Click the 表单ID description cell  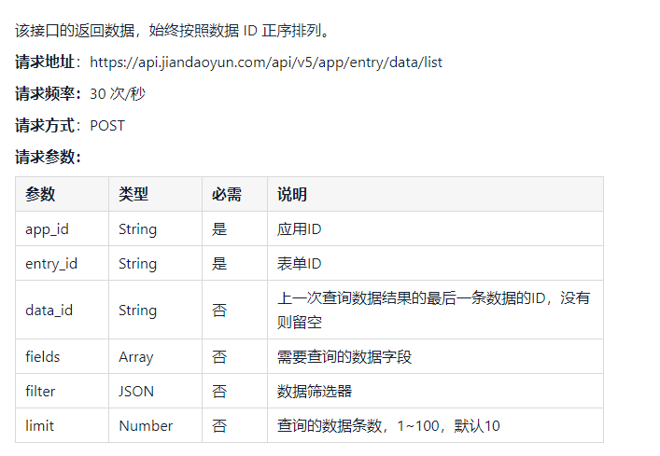[436, 264]
